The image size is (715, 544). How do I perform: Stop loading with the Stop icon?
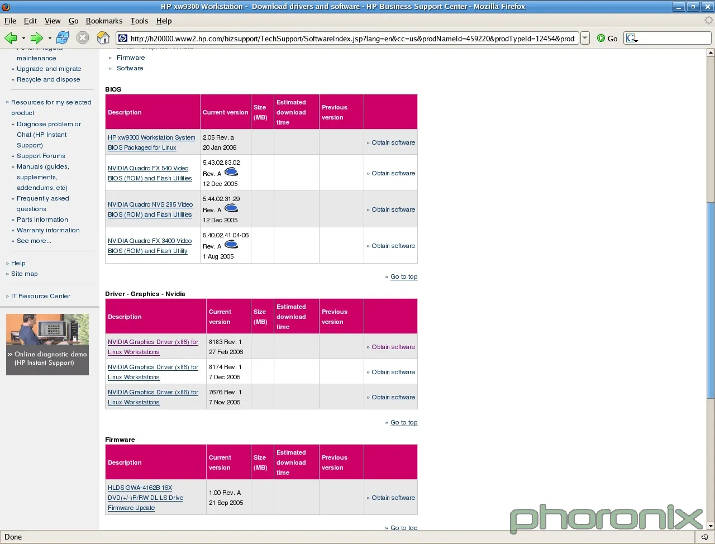tap(83, 38)
